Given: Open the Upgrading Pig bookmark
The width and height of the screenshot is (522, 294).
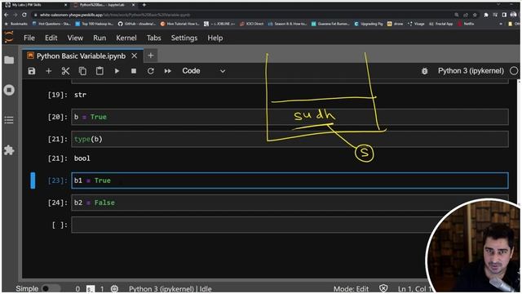Looking at the screenshot, I should click(x=369, y=24).
